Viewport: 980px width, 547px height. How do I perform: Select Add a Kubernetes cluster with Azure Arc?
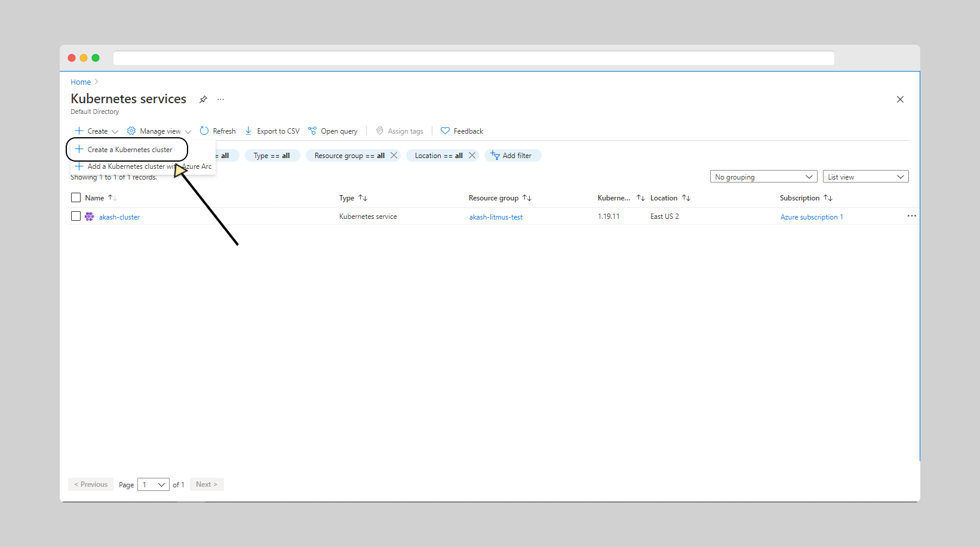click(143, 166)
